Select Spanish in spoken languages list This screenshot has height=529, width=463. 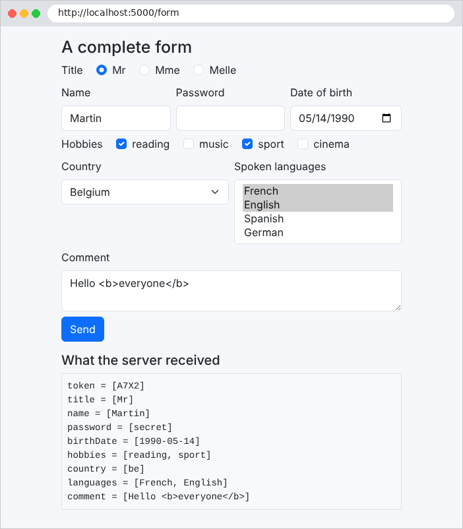click(318, 218)
